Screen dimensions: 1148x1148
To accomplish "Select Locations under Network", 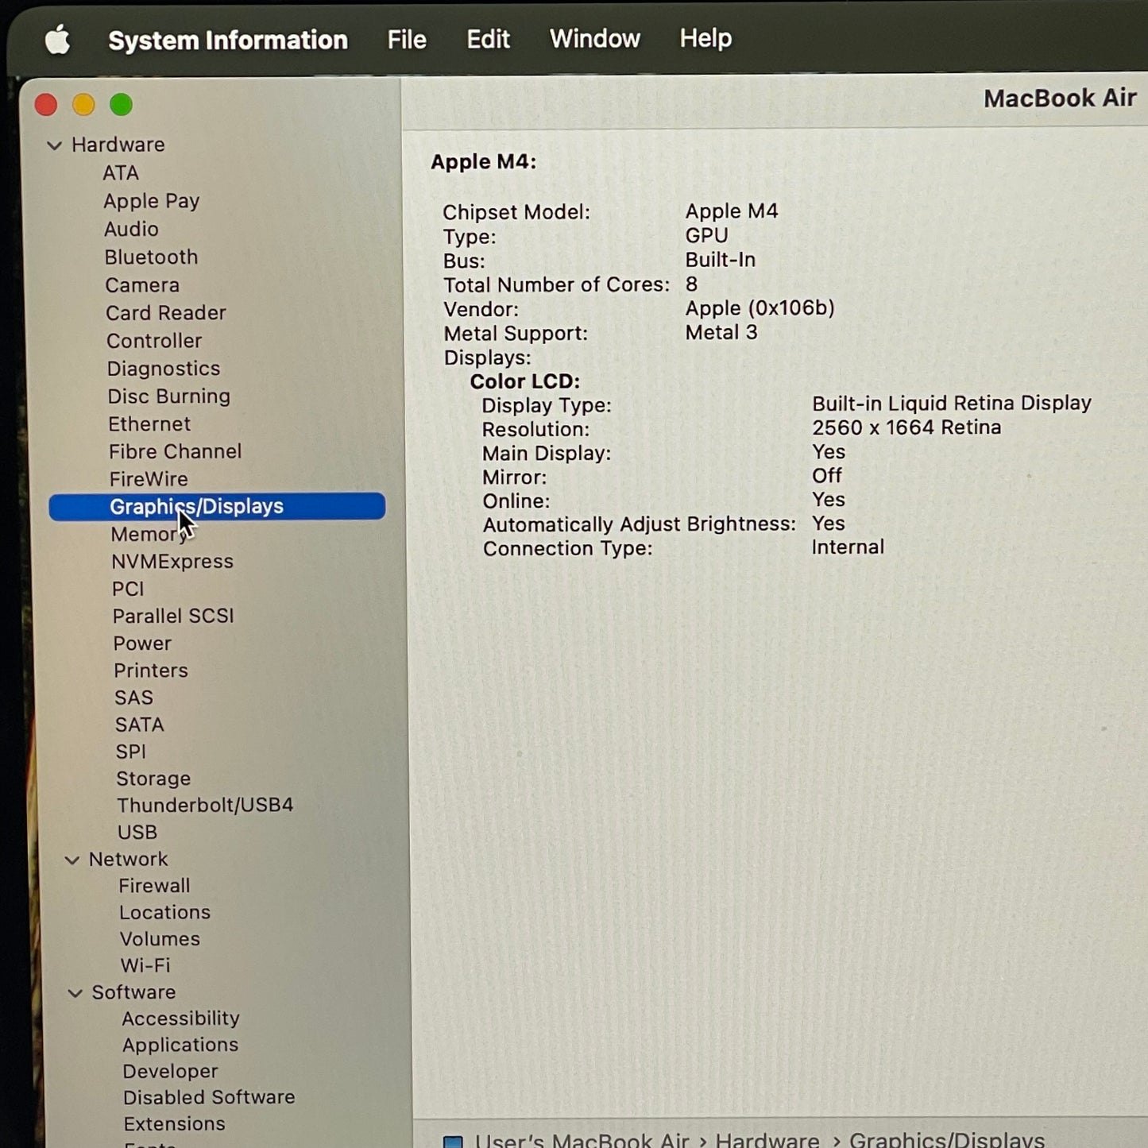I will click(x=164, y=913).
